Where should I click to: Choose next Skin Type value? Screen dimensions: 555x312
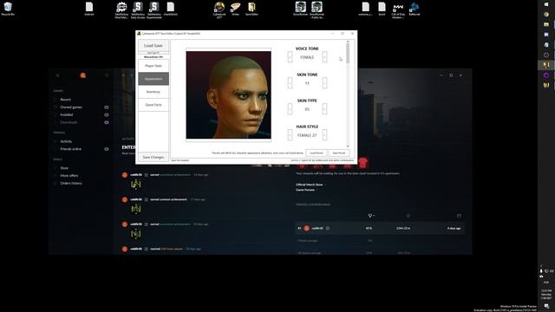(x=324, y=109)
